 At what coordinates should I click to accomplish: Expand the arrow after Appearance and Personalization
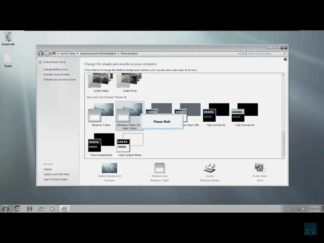(118, 53)
